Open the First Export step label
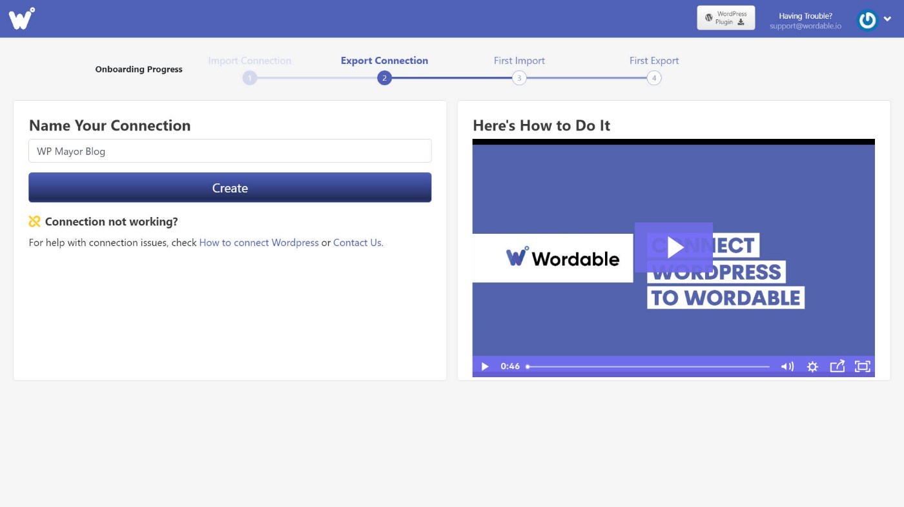The height and width of the screenshot is (507, 904). (654, 61)
